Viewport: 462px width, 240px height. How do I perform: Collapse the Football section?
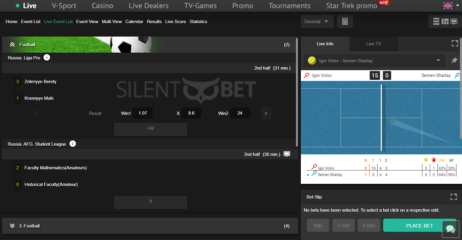(x=12, y=45)
